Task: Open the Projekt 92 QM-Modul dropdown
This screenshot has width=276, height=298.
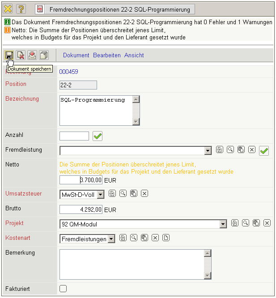Action: tap(223, 224)
